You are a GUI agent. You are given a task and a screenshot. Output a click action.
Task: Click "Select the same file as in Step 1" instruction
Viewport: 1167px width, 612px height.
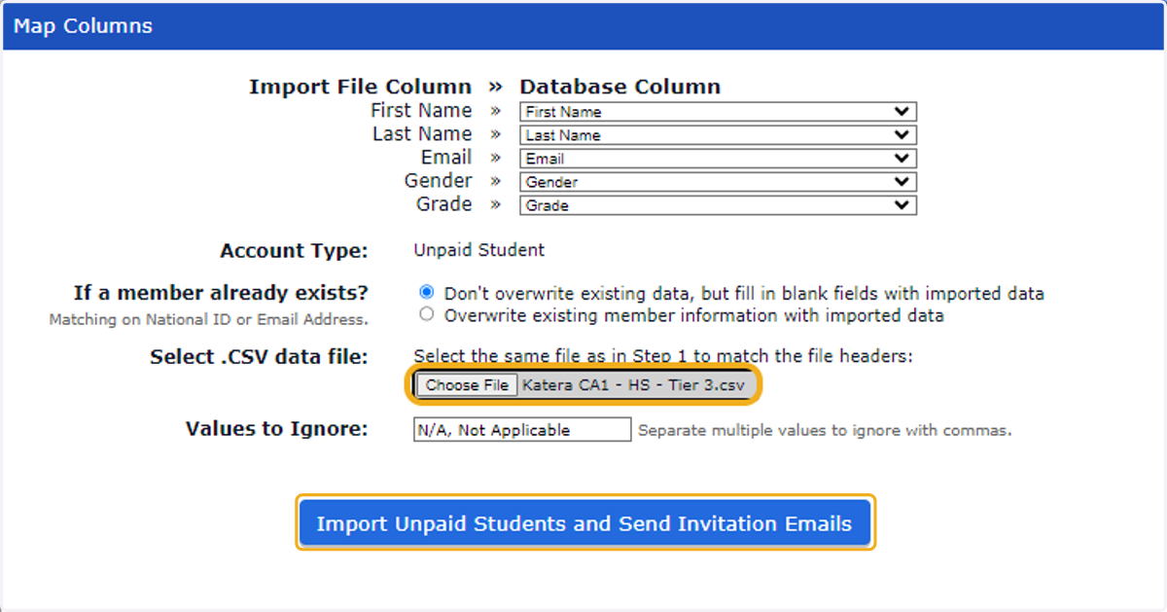click(x=663, y=356)
